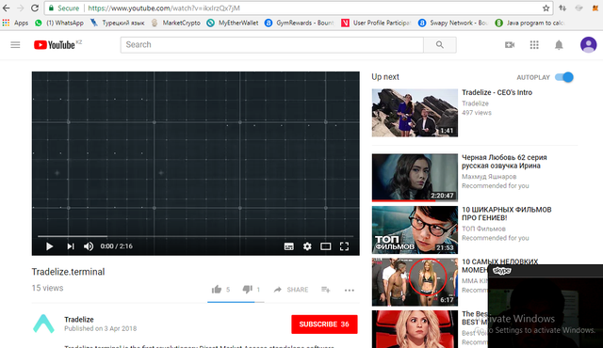The height and width of the screenshot is (348, 603).
Task: Open the notifications bell
Action: [559, 45]
